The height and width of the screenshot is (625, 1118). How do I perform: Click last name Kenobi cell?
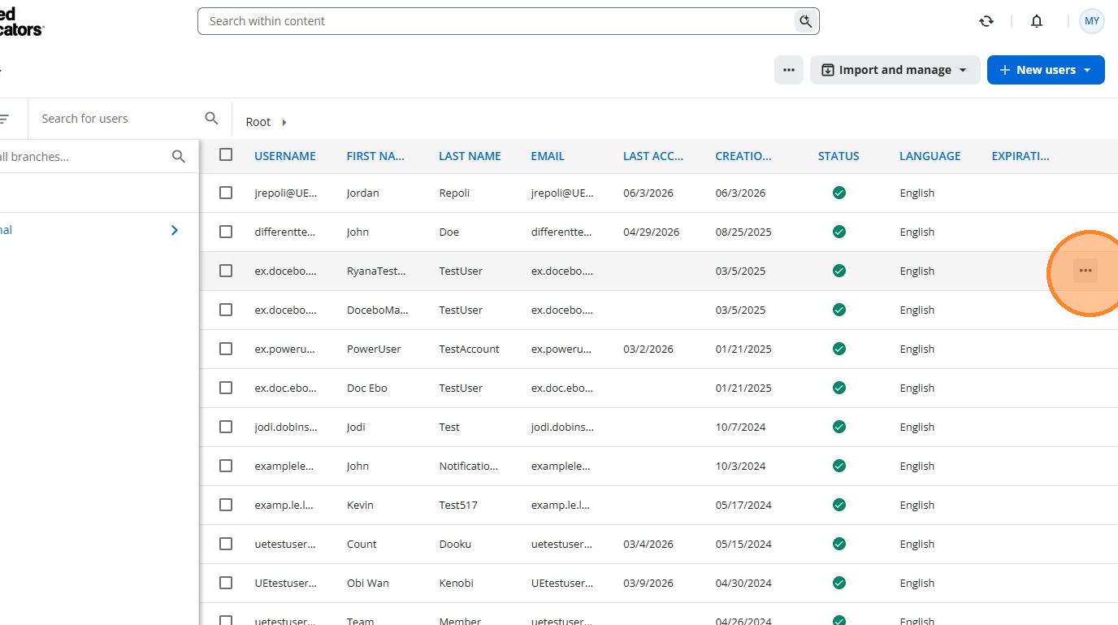pyautogui.click(x=456, y=584)
